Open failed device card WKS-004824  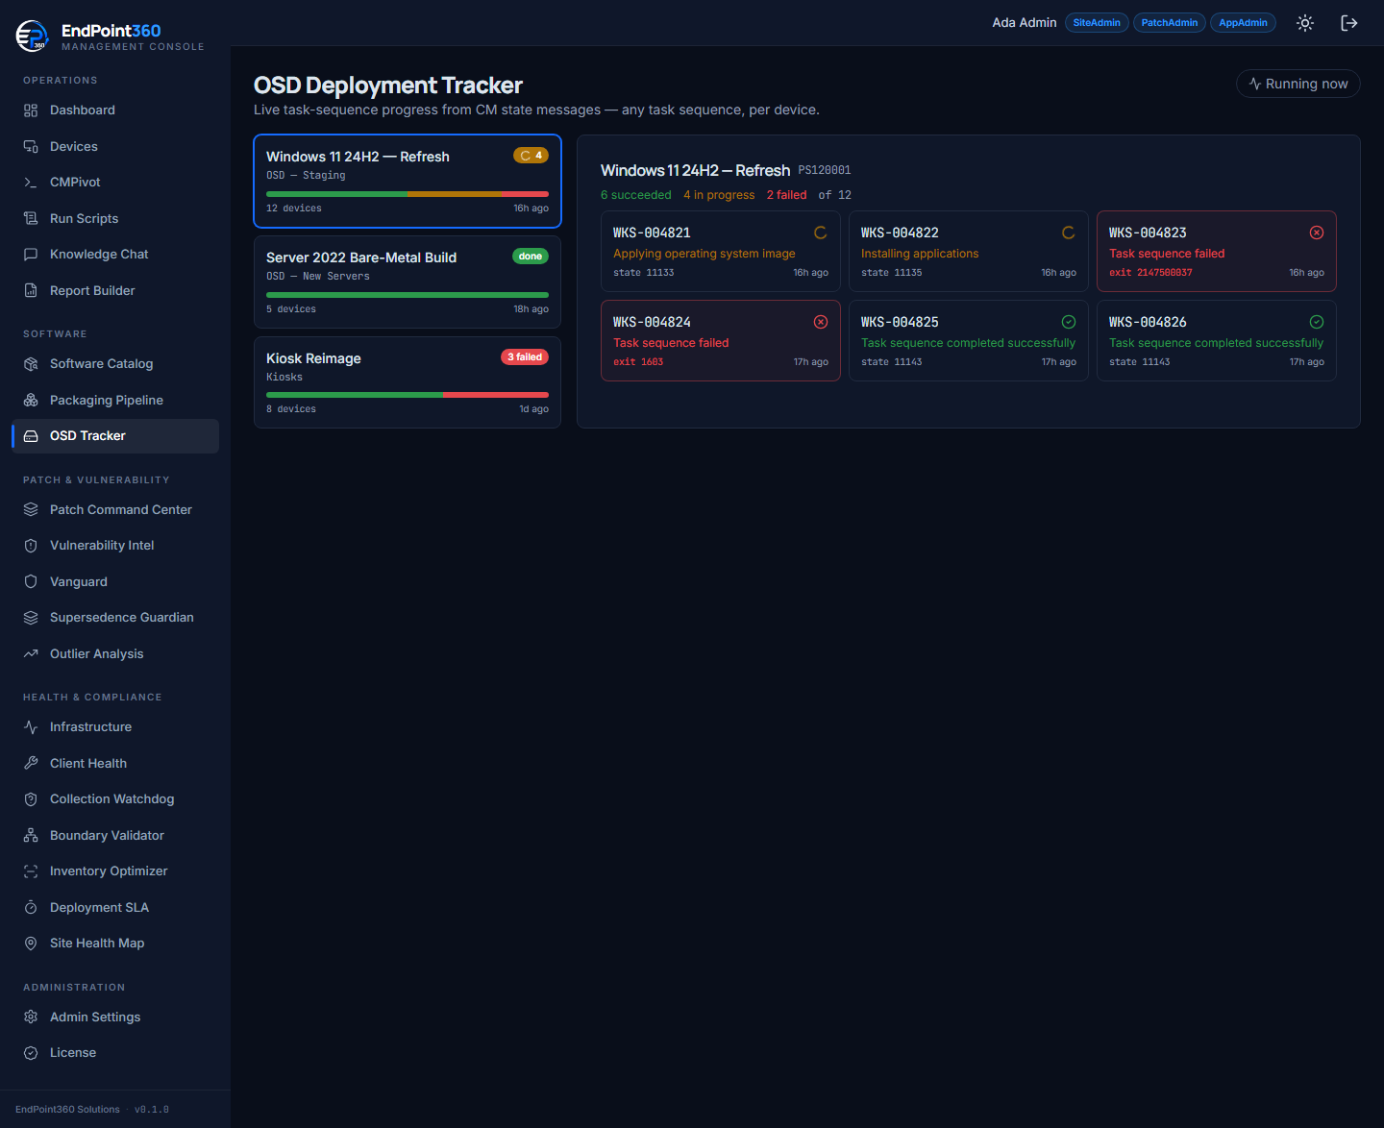(x=721, y=340)
